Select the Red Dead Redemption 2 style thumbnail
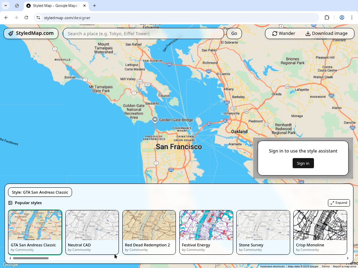Image resolution: width=358 pixels, height=268 pixels. tap(149, 232)
